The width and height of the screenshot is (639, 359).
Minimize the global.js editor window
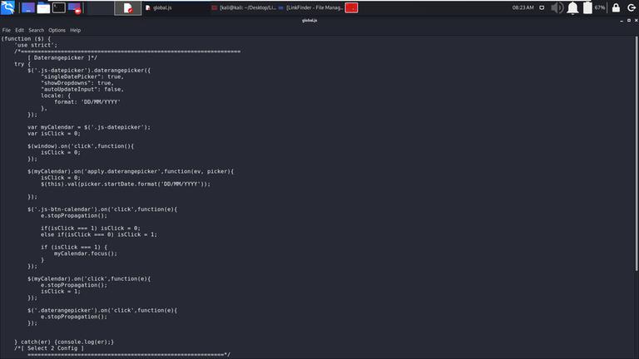pyautogui.click(x=622, y=20)
